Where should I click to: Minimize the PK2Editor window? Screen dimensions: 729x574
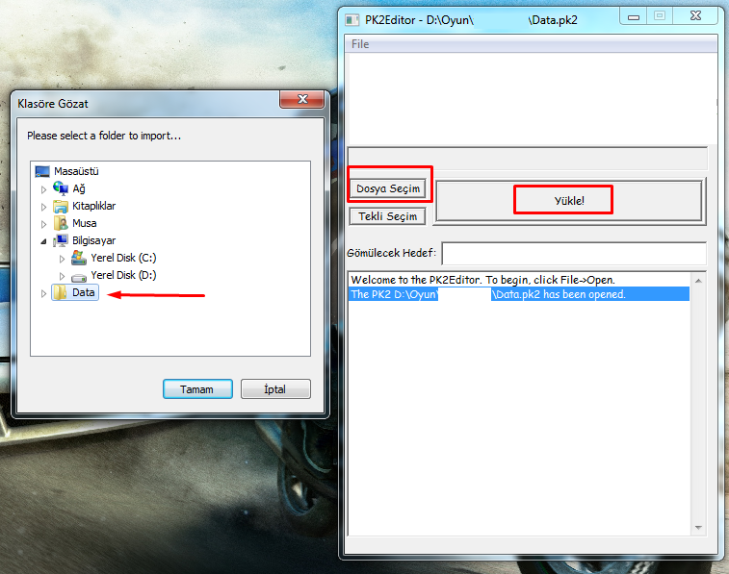pos(634,16)
